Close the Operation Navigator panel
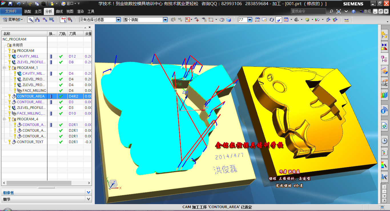This screenshot has width=390, height=211. pyautogui.click(x=90, y=27)
